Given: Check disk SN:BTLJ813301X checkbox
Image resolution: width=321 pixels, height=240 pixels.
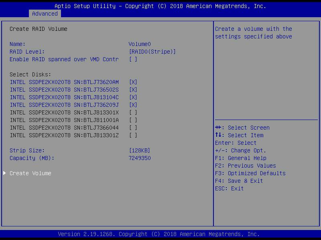Looking at the screenshot, I should tap(133, 112).
